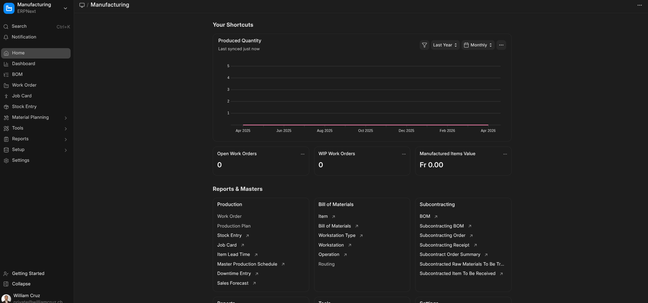Select Stock Entry in the sidebar
Viewport: 648px width, 303px height.
(36, 107)
